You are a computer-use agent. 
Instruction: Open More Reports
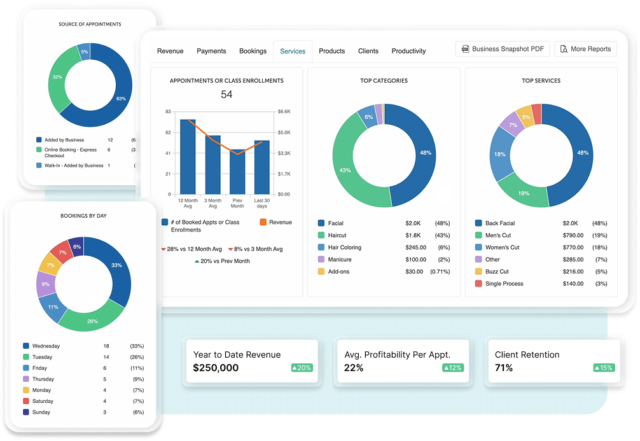point(585,48)
